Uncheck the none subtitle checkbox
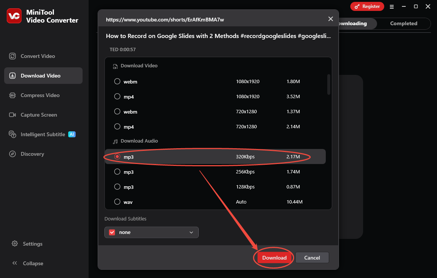 point(112,232)
